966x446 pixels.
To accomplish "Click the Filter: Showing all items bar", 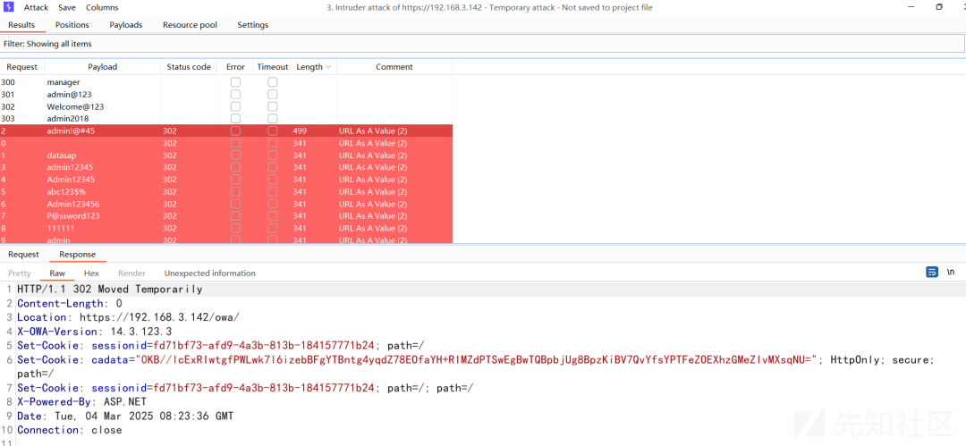I will [x=482, y=44].
